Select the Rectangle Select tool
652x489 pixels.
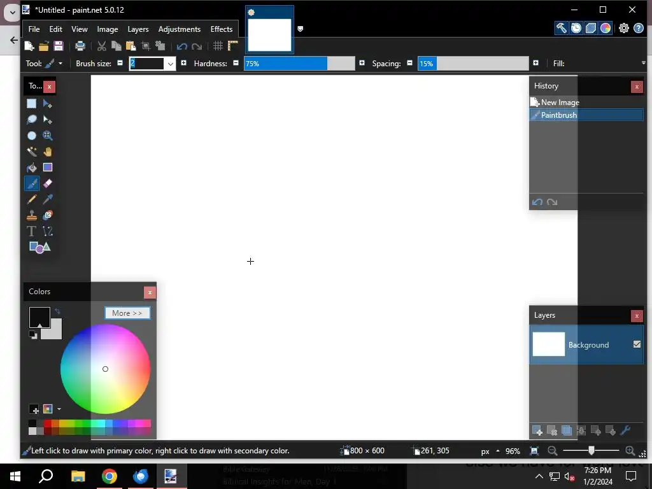point(32,104)
